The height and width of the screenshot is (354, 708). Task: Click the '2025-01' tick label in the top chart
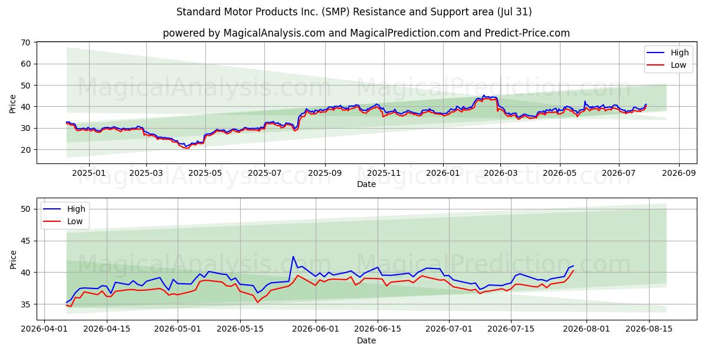pos(89,174)
